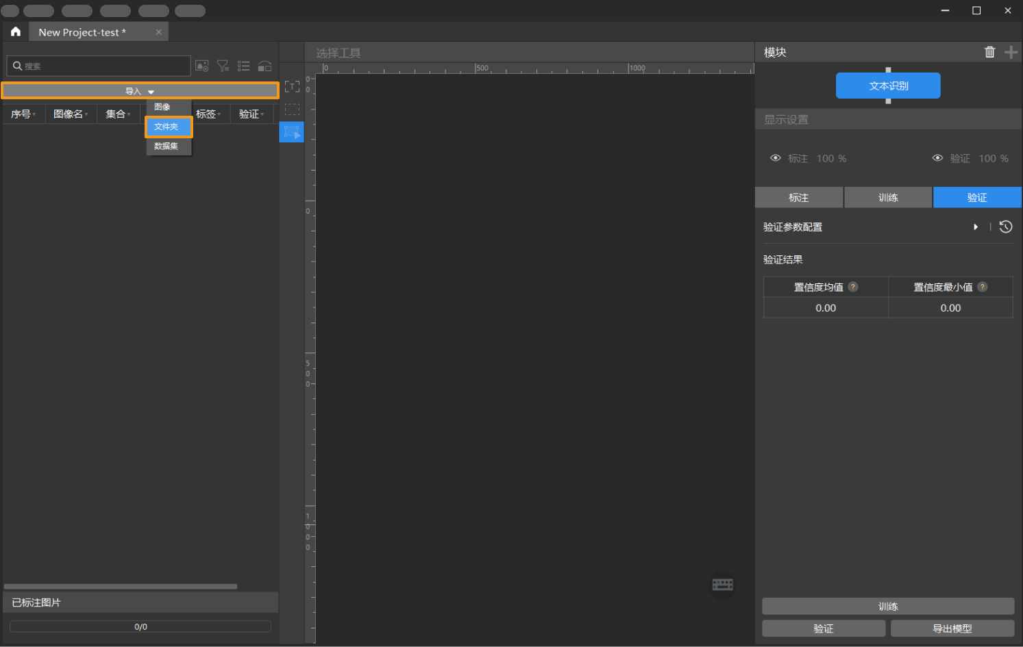Click 置信度均值 value 0.00
1023x647 pixels.
[x=826, y=308]
